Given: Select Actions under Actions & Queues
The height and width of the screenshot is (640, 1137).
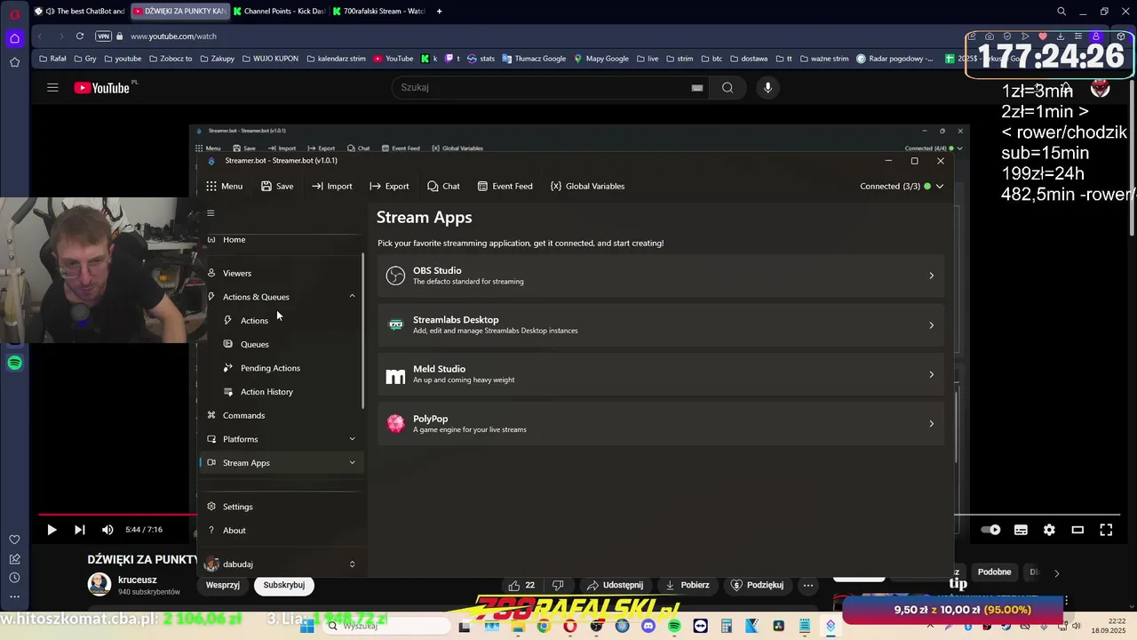Looking at the screenshot, I should point(254,320).
